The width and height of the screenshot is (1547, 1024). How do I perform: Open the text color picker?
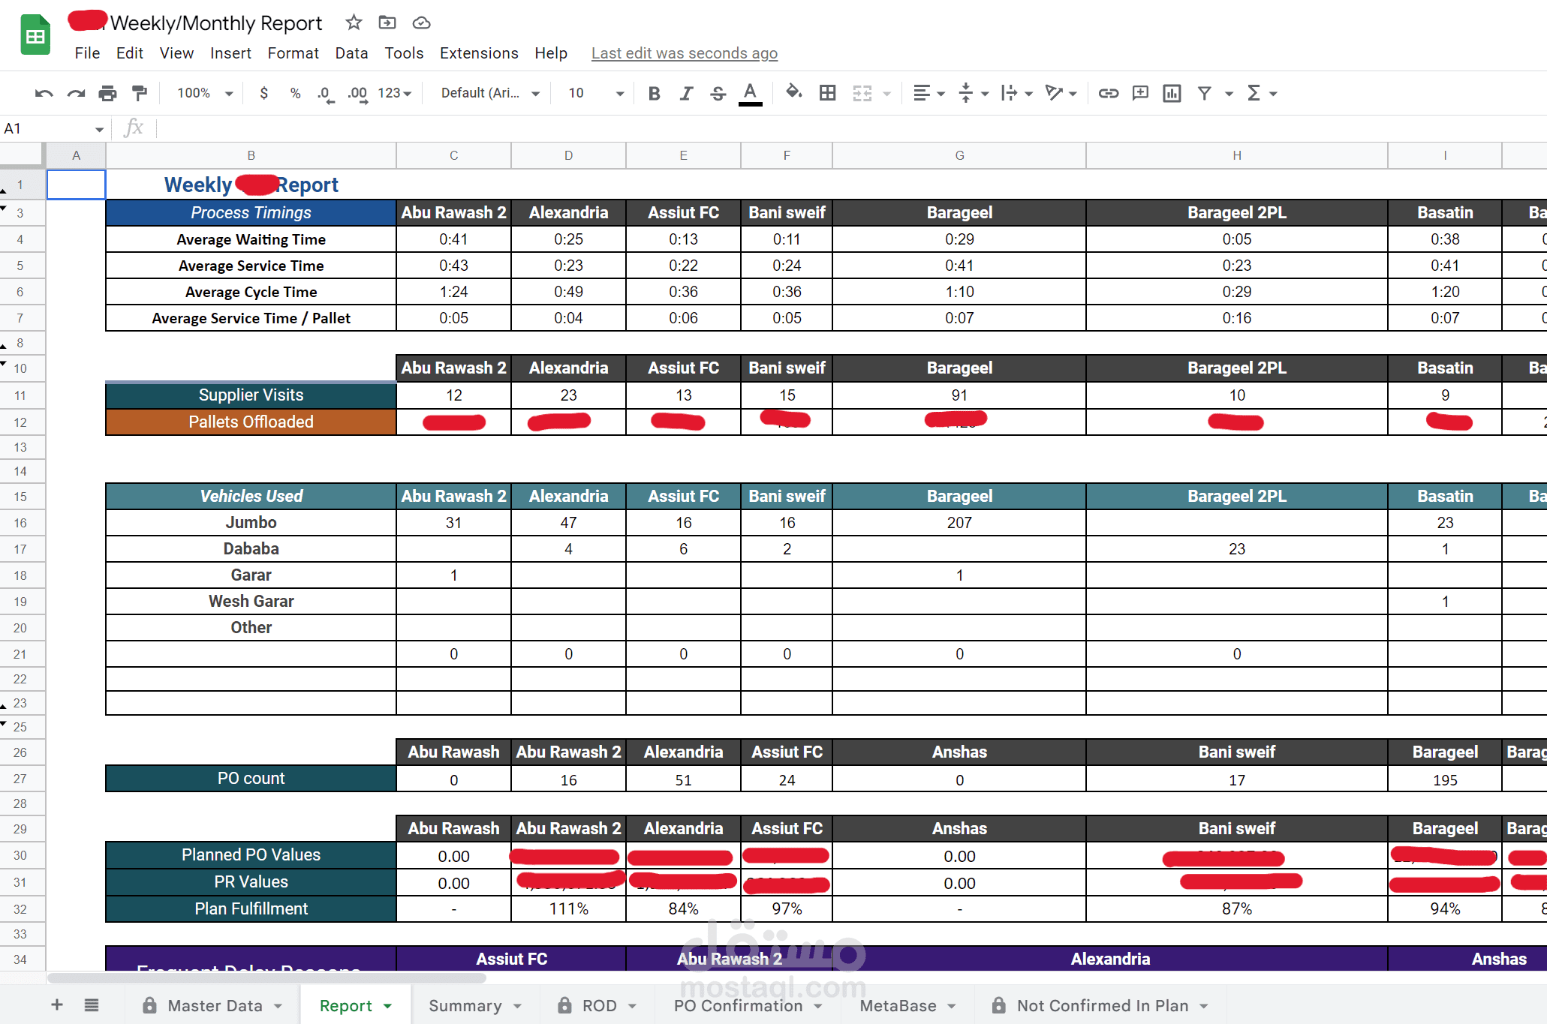[x=750, y=93]
